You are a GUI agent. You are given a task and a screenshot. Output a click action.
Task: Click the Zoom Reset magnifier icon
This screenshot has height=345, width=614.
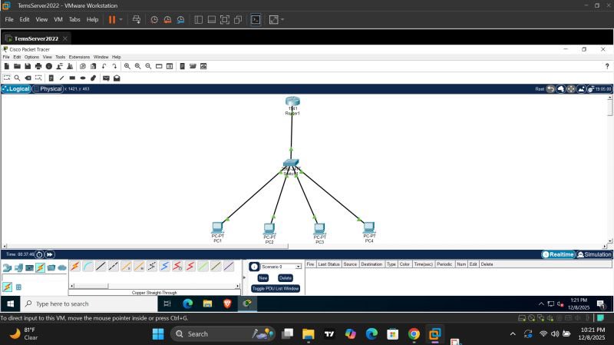point(138,66)
